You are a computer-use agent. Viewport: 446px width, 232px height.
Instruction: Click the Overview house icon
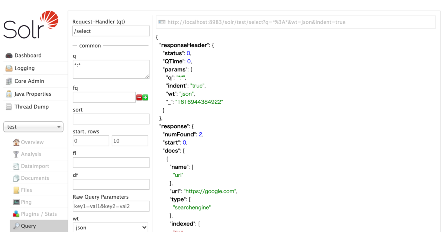(16, 142)
